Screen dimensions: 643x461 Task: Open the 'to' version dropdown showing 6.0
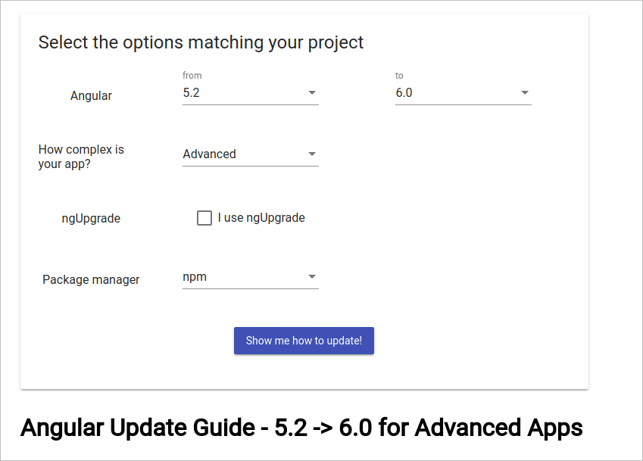464,93
